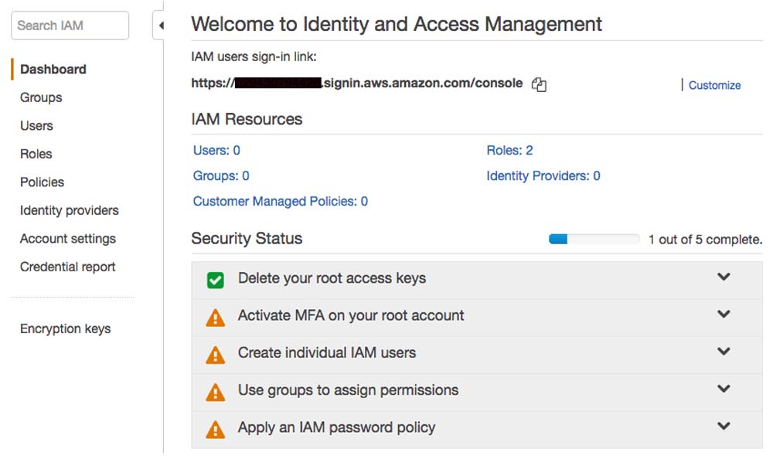Collapse the sidebar with arrow toggle
Viewport: 773px width, 456px height.
coord(161,26)
